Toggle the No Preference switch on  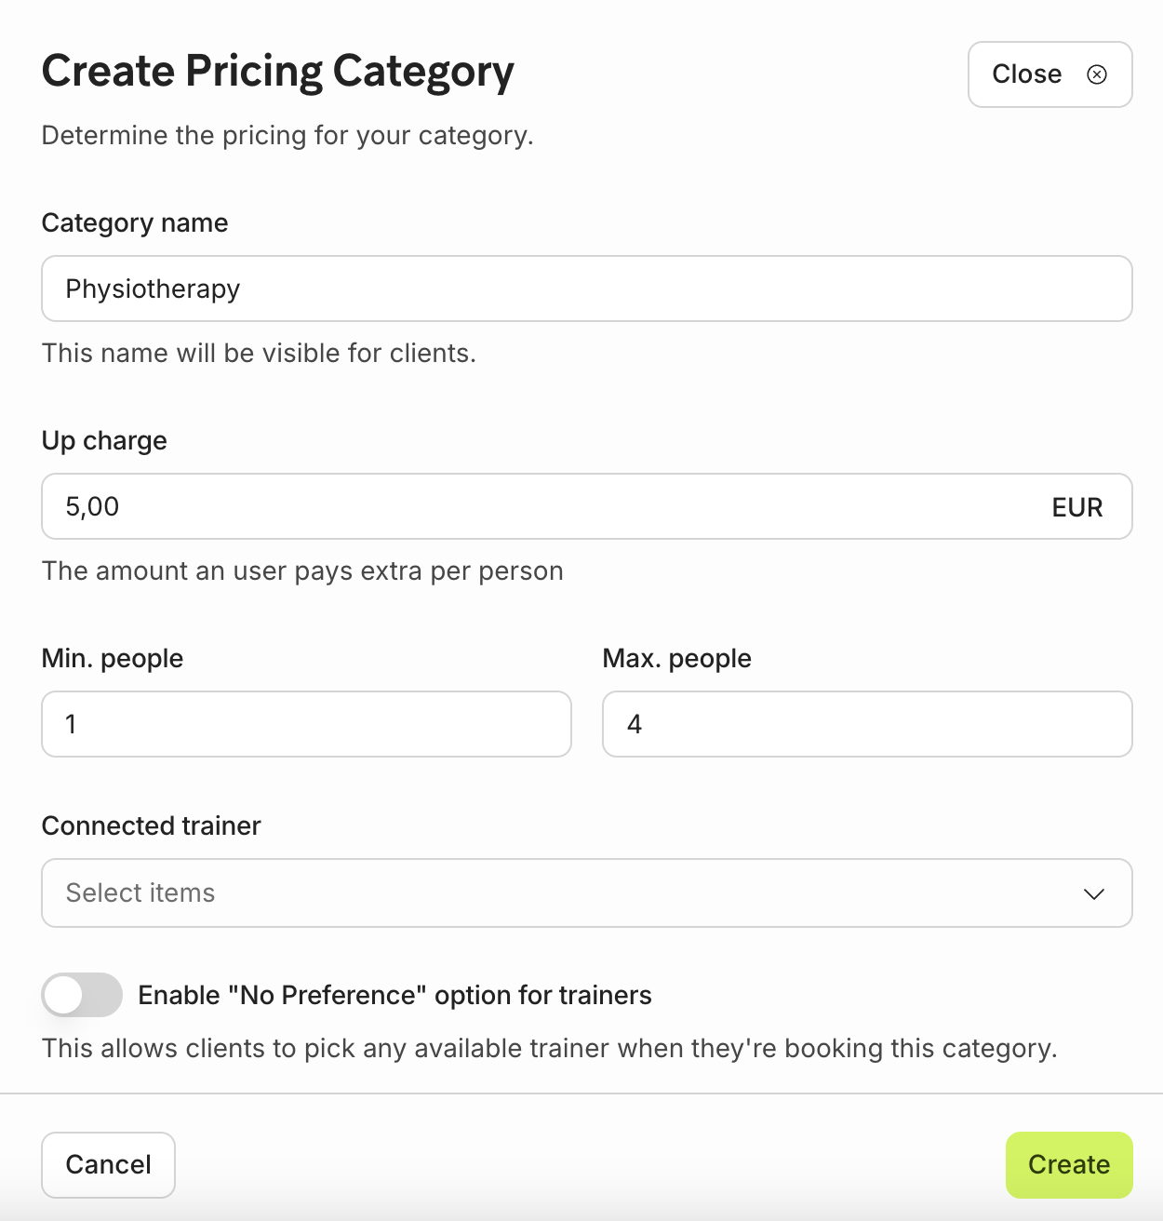point(82,995)
